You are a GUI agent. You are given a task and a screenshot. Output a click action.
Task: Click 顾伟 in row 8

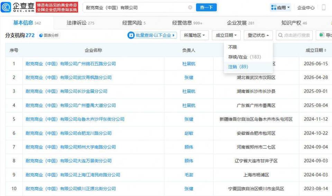coord(189,161)
